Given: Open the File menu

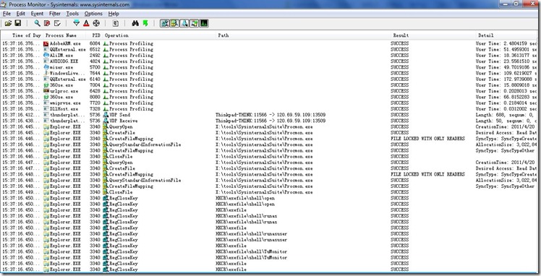Looking at the screenshot, I should click(x=7, y=14).
